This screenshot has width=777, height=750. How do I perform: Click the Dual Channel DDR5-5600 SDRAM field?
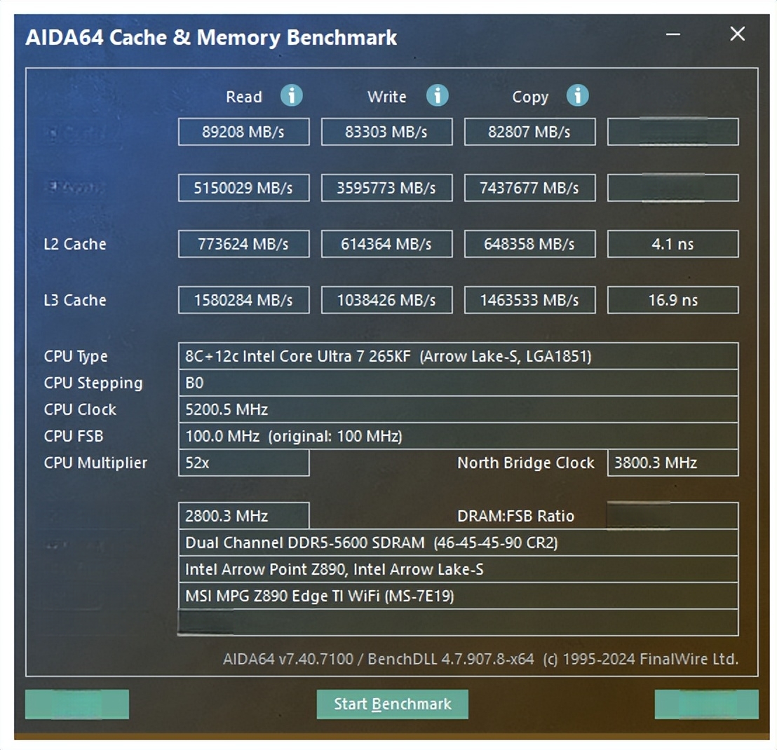[459, 543]
